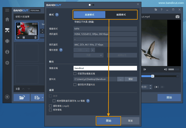
Task: Close the export dialog
Action: (138, 4)
